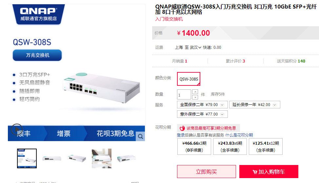Open the 武汉 shipping destination dropdown
The width and height of the screenshot is (319, 183).
coord(195,47)
